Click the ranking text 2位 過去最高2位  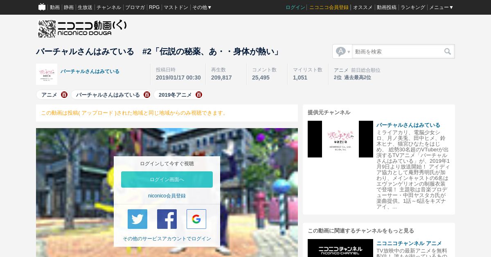tap(352, 78)
